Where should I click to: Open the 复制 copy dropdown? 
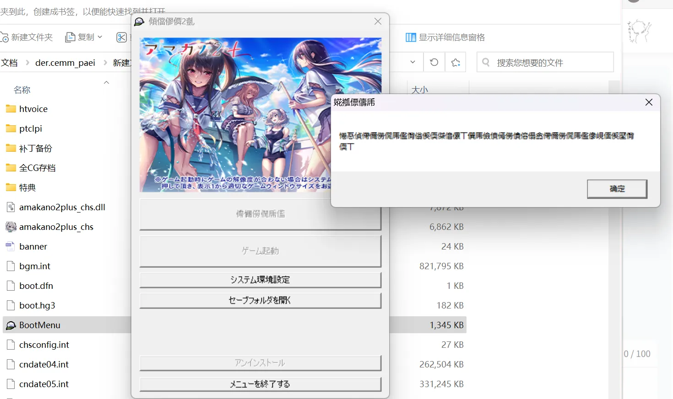(84, 37)
